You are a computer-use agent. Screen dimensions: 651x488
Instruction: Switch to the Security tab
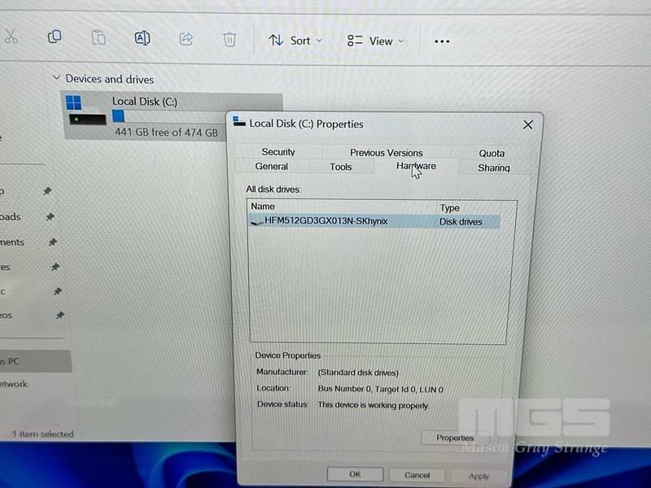tap(278, 152)
